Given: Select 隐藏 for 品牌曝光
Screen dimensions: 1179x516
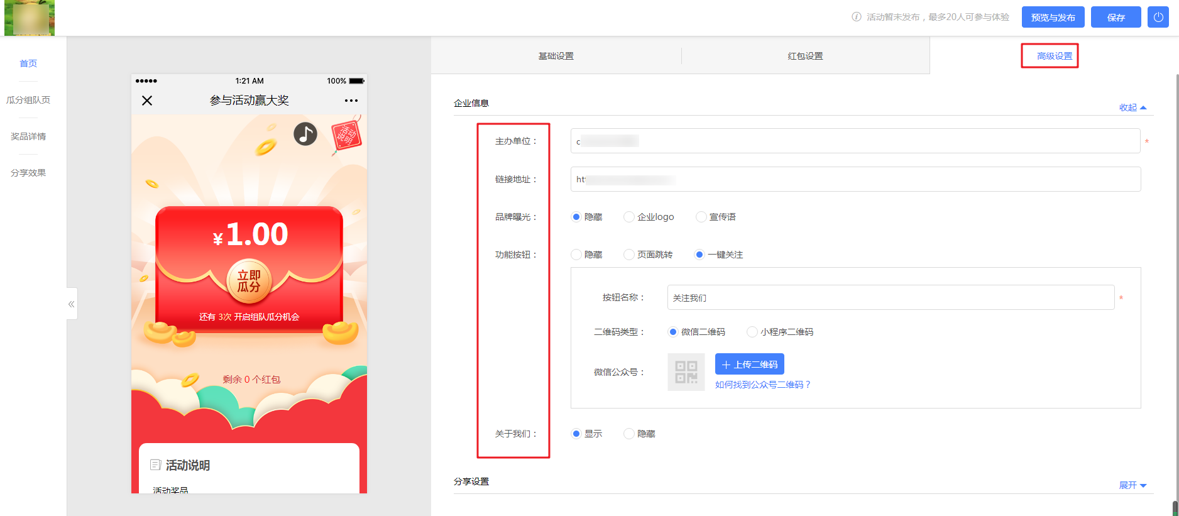Looking at the screenshot, I should 586,217.
